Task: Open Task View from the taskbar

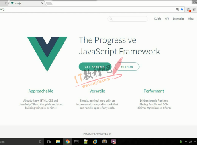Action: pos(49,142)
